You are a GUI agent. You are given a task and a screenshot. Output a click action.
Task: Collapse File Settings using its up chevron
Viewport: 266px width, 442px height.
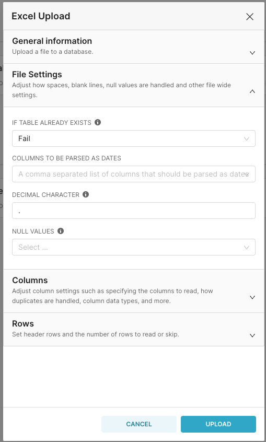[x=252, y=91]
